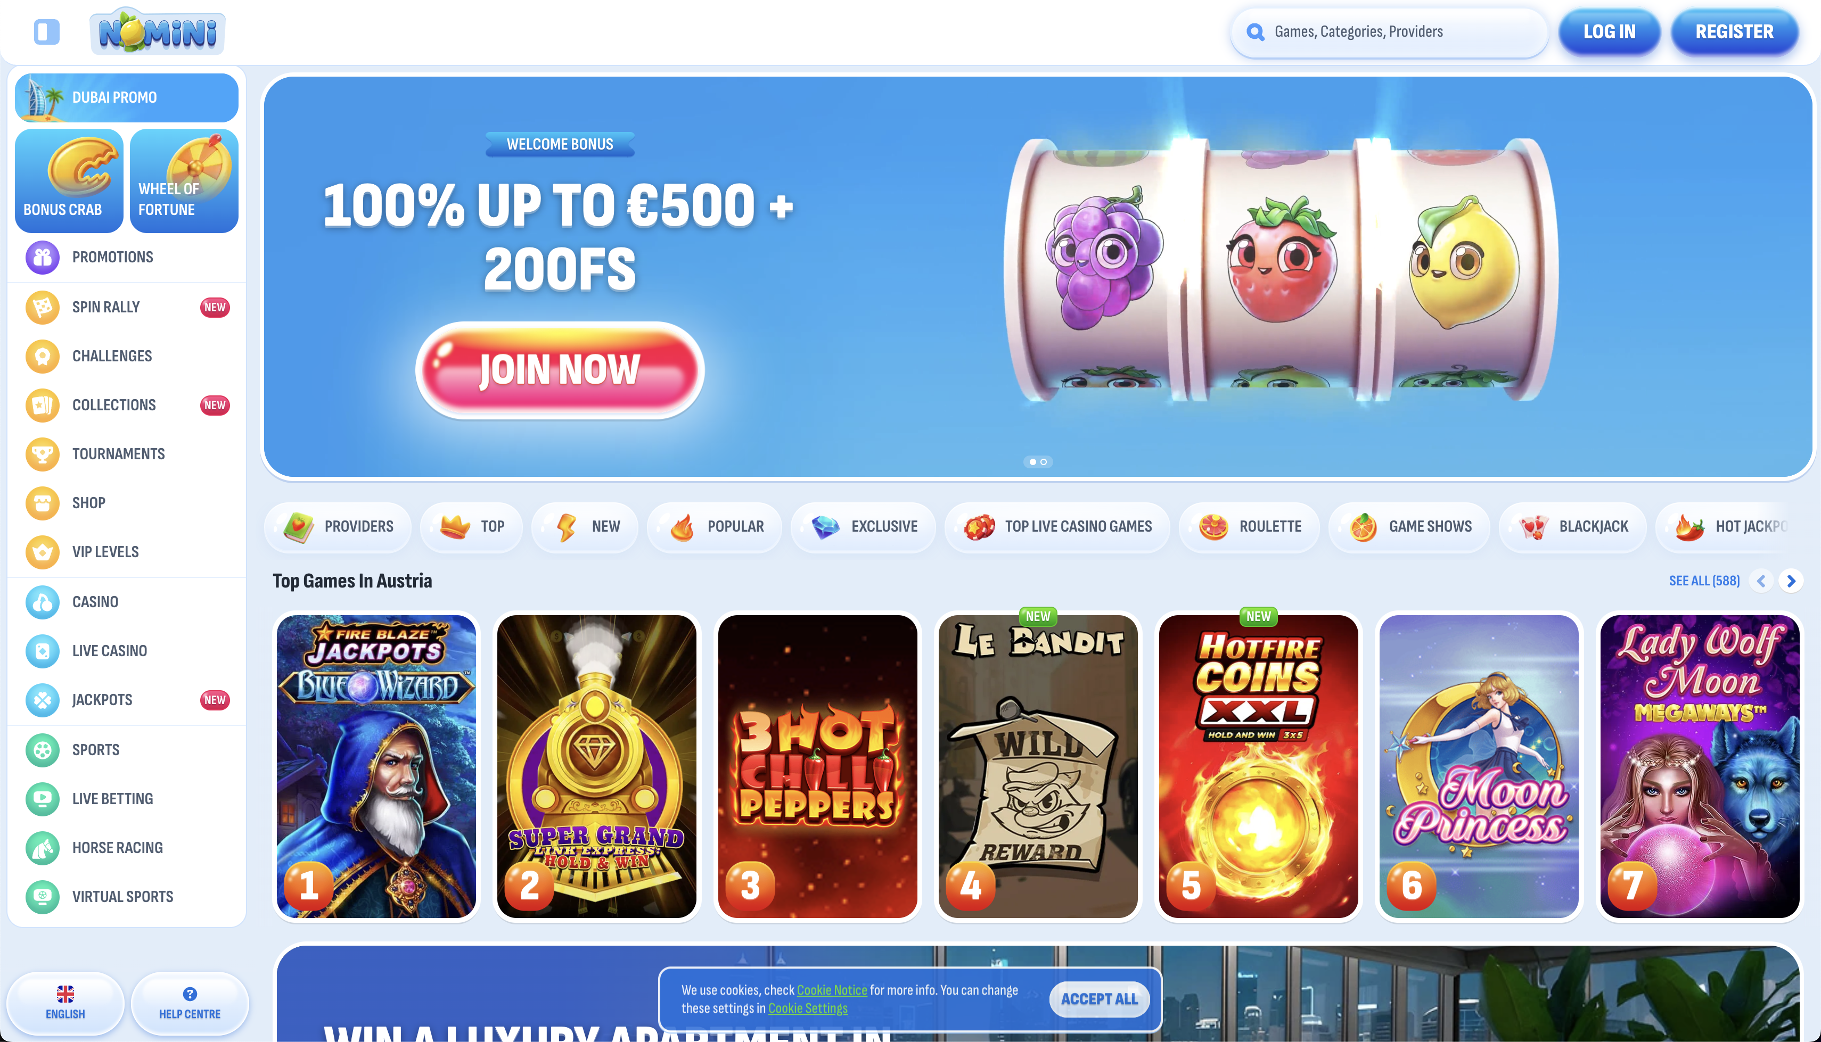Open the Cookie Settings link

pos(807,1007)
